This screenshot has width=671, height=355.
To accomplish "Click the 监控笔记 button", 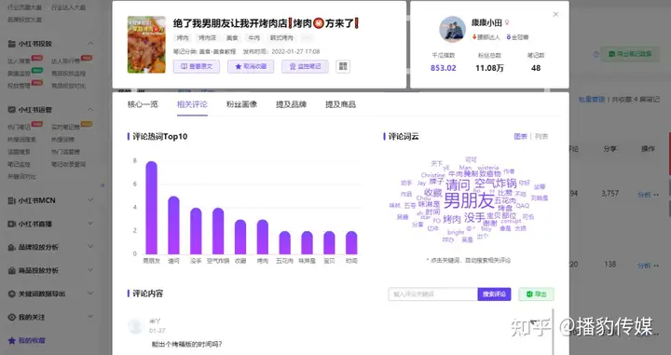I will pos(305,66).
